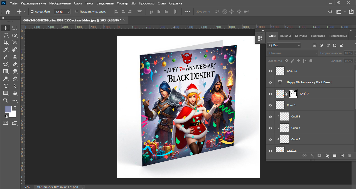Switch to the Каналы tab
Viewport: 356px width, 189px height.
tap(285, 36)
